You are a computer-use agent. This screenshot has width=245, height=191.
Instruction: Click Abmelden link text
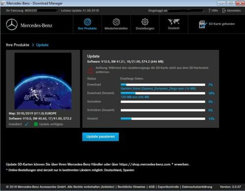click(x=234, y=11)
